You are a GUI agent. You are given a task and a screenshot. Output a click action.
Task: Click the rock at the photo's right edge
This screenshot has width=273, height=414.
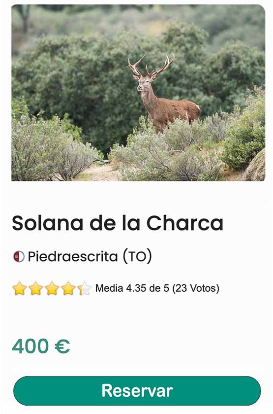click(x=255, y=167)
